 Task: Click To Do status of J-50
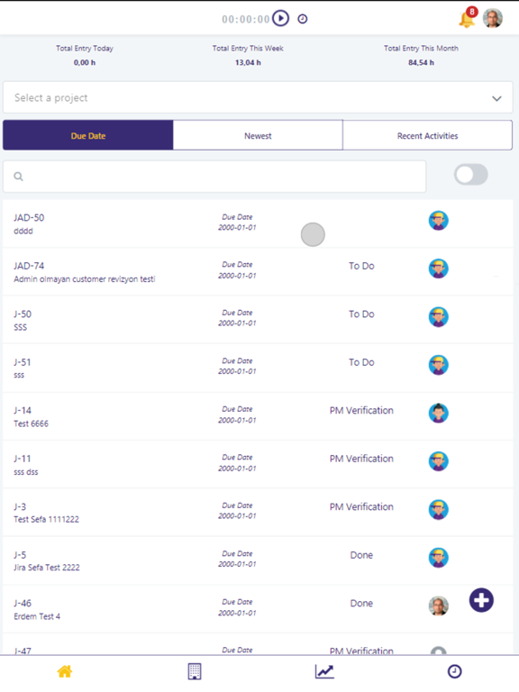[x=361, y=314]
